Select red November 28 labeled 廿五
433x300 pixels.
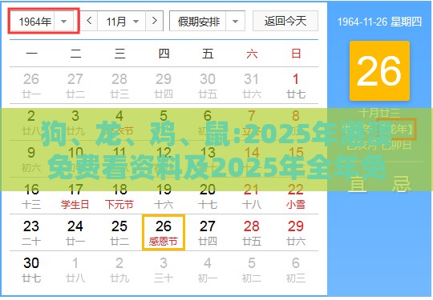click(252, 233)
